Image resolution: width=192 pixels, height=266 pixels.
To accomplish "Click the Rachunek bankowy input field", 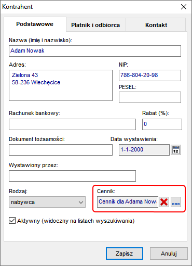I will click(x=72, y=124).
